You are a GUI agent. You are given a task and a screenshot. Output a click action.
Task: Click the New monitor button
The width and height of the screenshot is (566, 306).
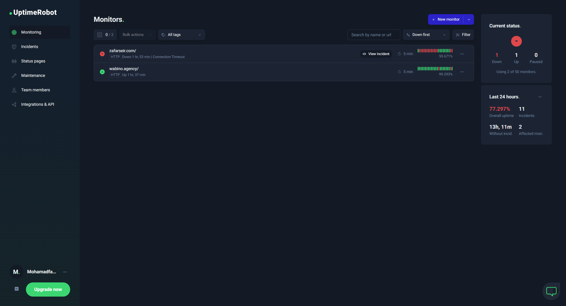(x=446, y=19)
